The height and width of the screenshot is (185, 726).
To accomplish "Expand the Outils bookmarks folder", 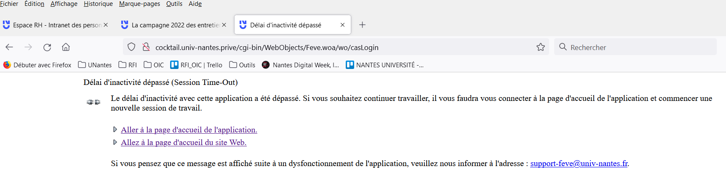I will click(x=242, y=65).
